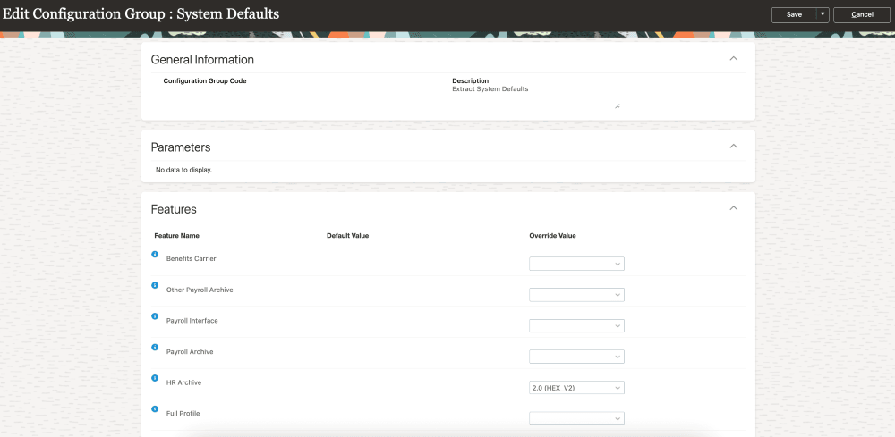Click the Payroll Archive info icon
Image resolution: width=895 pixels, height=437 pixels.
coord(155,347)
